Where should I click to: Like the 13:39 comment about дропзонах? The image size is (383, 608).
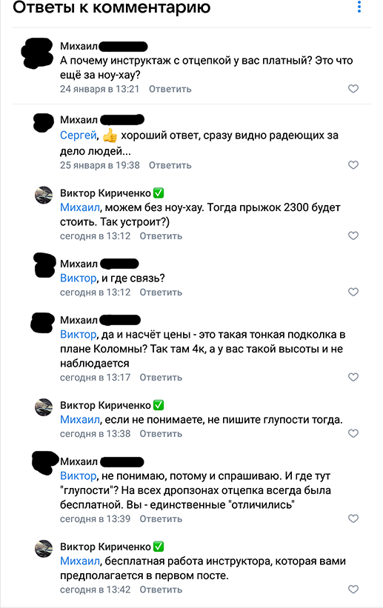pos(353,518)
